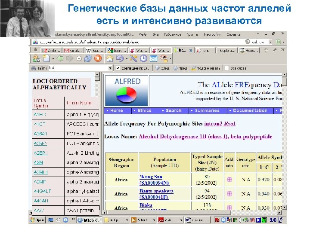Open the Вид menu

click(x=155, y=34)
